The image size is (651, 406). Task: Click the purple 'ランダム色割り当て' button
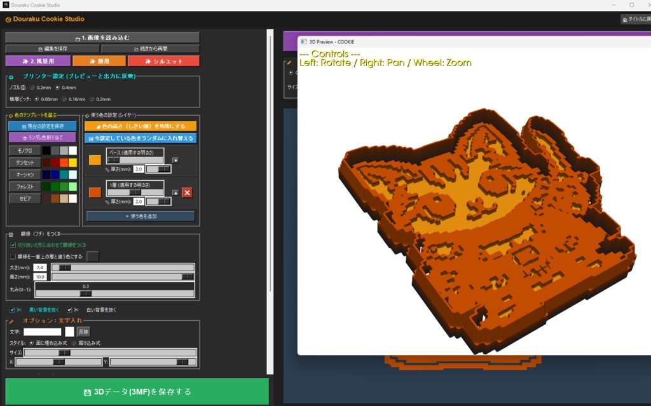pyautogui.click(x=43, y=137)
